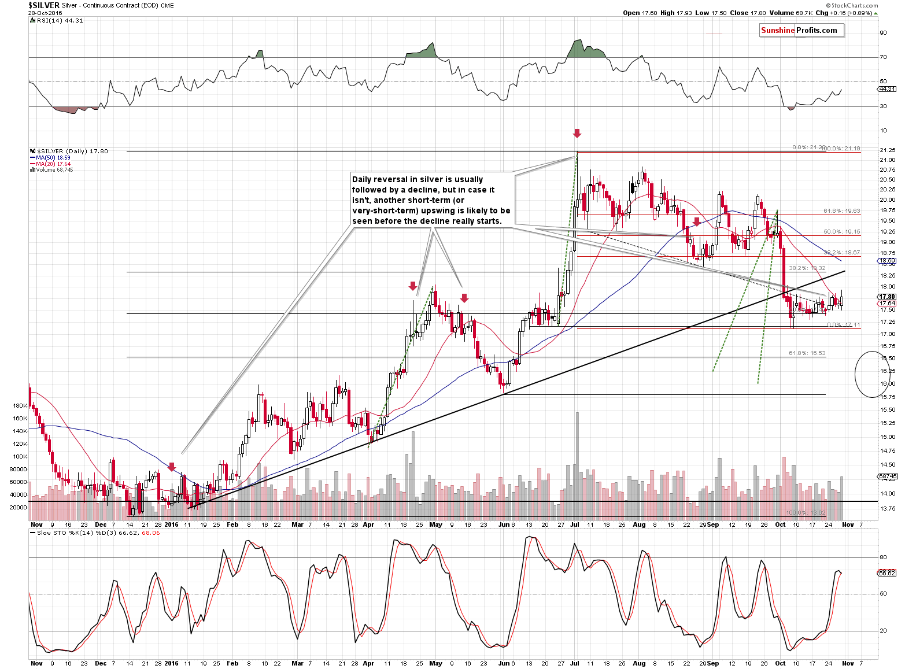Click the 17.80 last price tag
The width and height of the screenshot is (905, 669).
pyautogui.click(x=888, y=297)
